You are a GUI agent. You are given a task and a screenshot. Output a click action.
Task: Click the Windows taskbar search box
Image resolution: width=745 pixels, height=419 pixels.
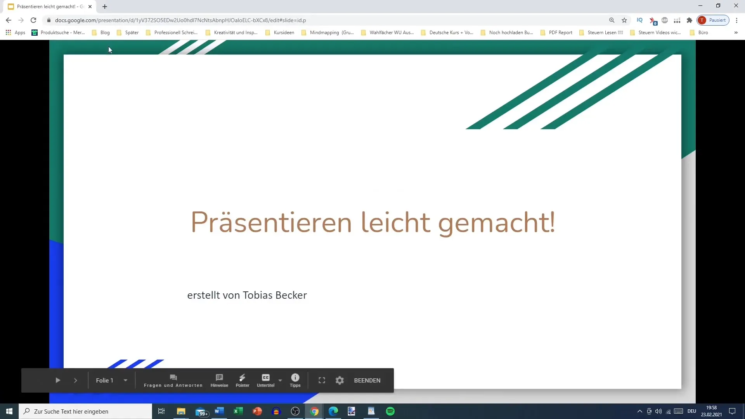point(85,411)
